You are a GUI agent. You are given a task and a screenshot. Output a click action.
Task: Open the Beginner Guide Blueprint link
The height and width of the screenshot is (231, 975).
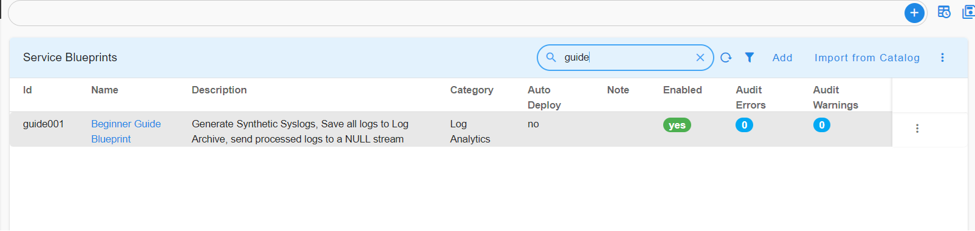(x=126, y=131)
